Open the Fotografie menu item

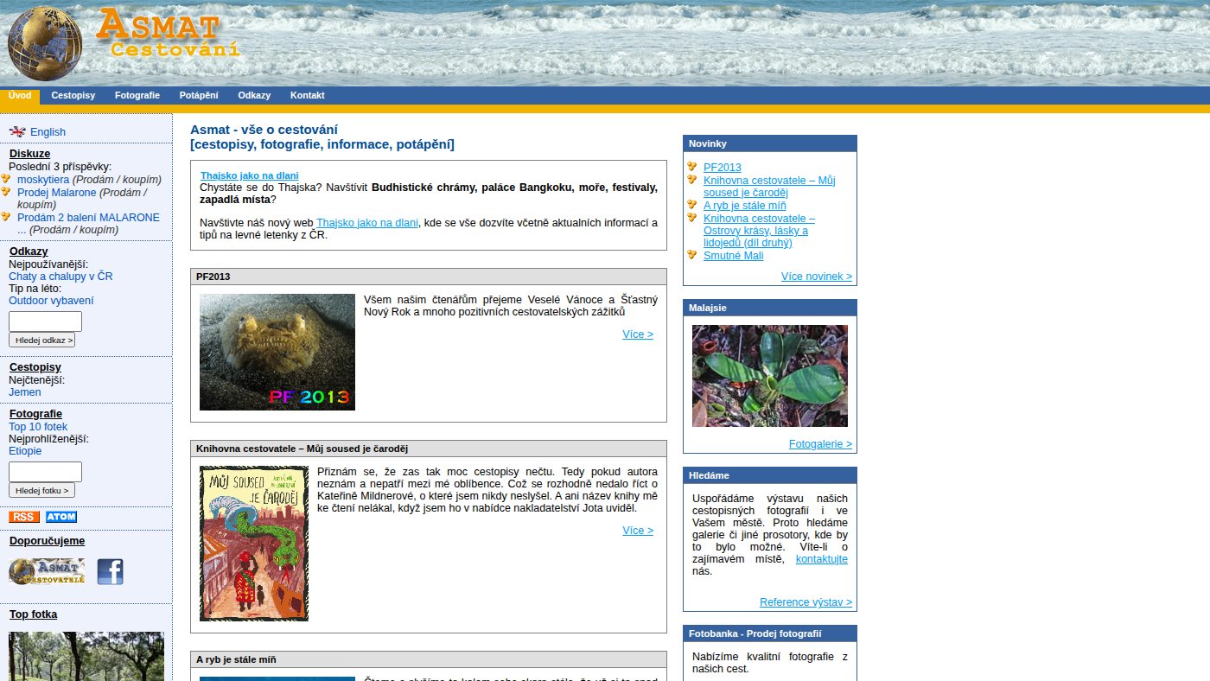click(137, 96)
